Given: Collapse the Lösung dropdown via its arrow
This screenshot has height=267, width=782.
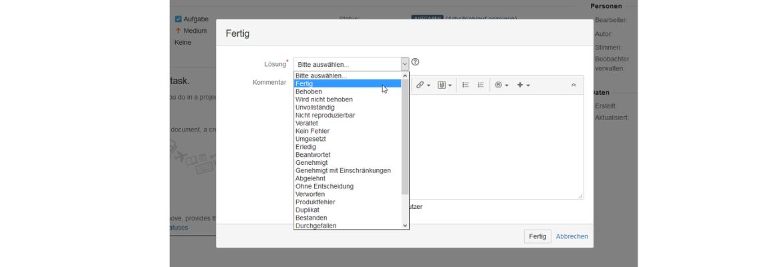Looking at the screenshot, I should (x=404, y=64).
